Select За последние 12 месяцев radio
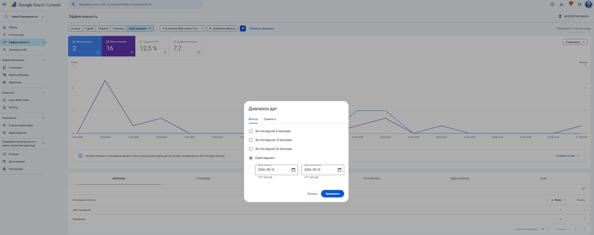This screenshot has height=235, width=594. tap(251, 140)
